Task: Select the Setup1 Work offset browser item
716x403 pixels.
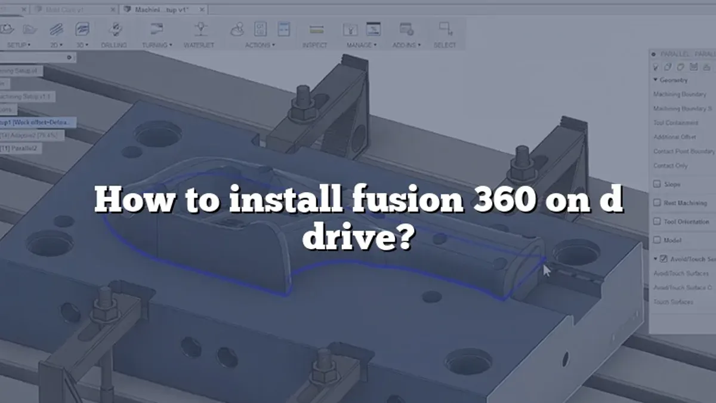Action: click(x=38, y=122)
